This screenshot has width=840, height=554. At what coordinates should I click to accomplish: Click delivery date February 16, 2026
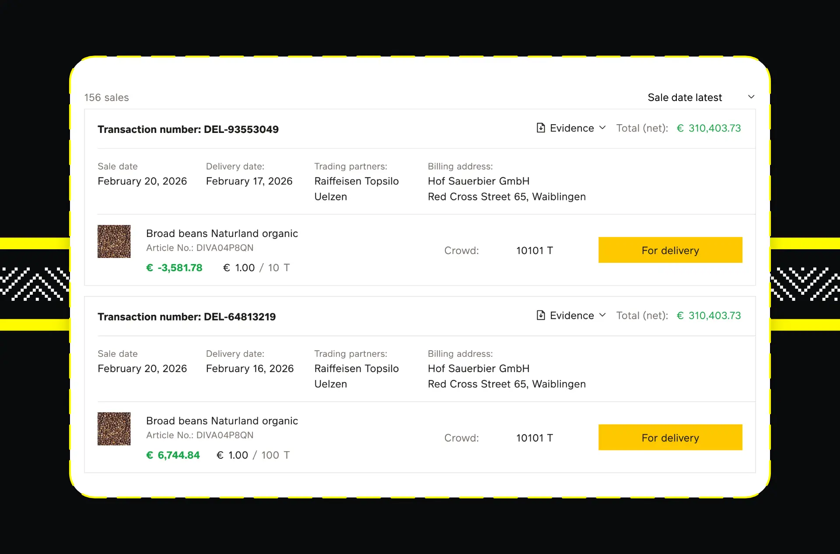[x=249, y=369]
